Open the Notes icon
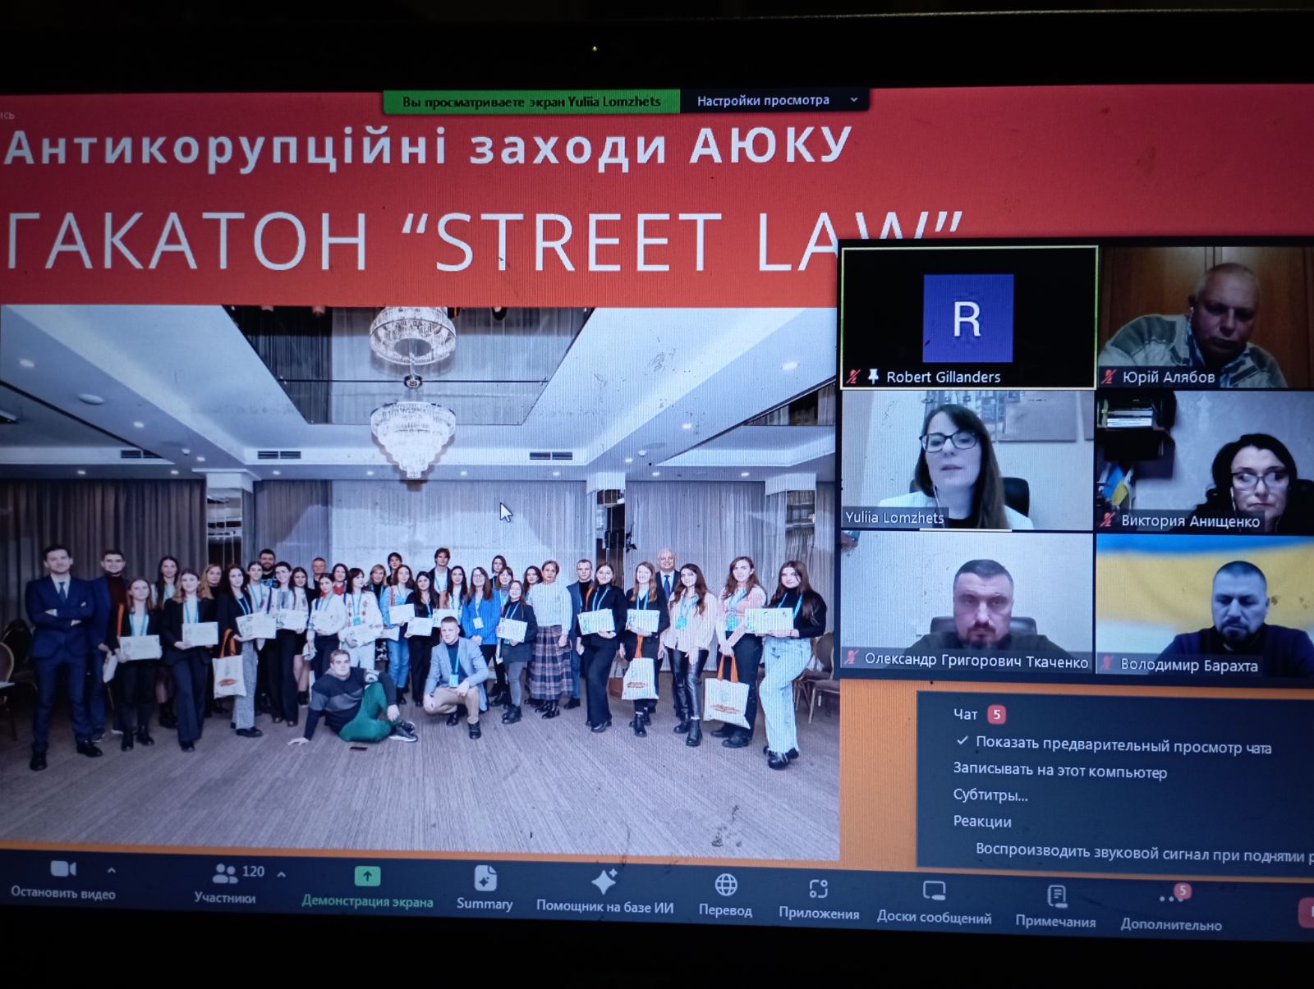 (x=1057, y=895)
